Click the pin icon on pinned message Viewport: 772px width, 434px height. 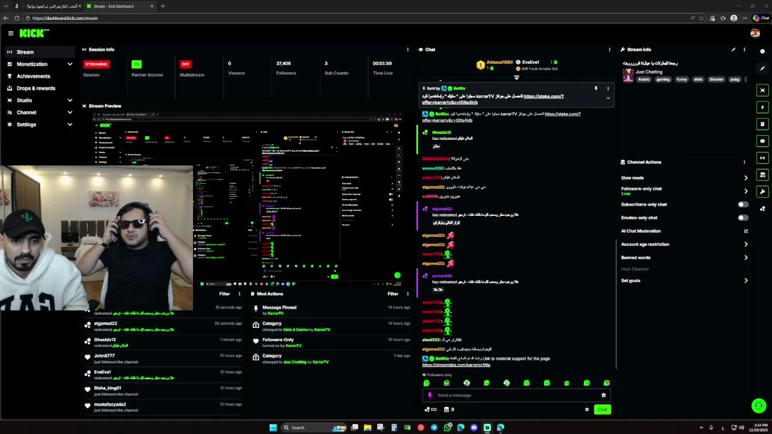596,89
